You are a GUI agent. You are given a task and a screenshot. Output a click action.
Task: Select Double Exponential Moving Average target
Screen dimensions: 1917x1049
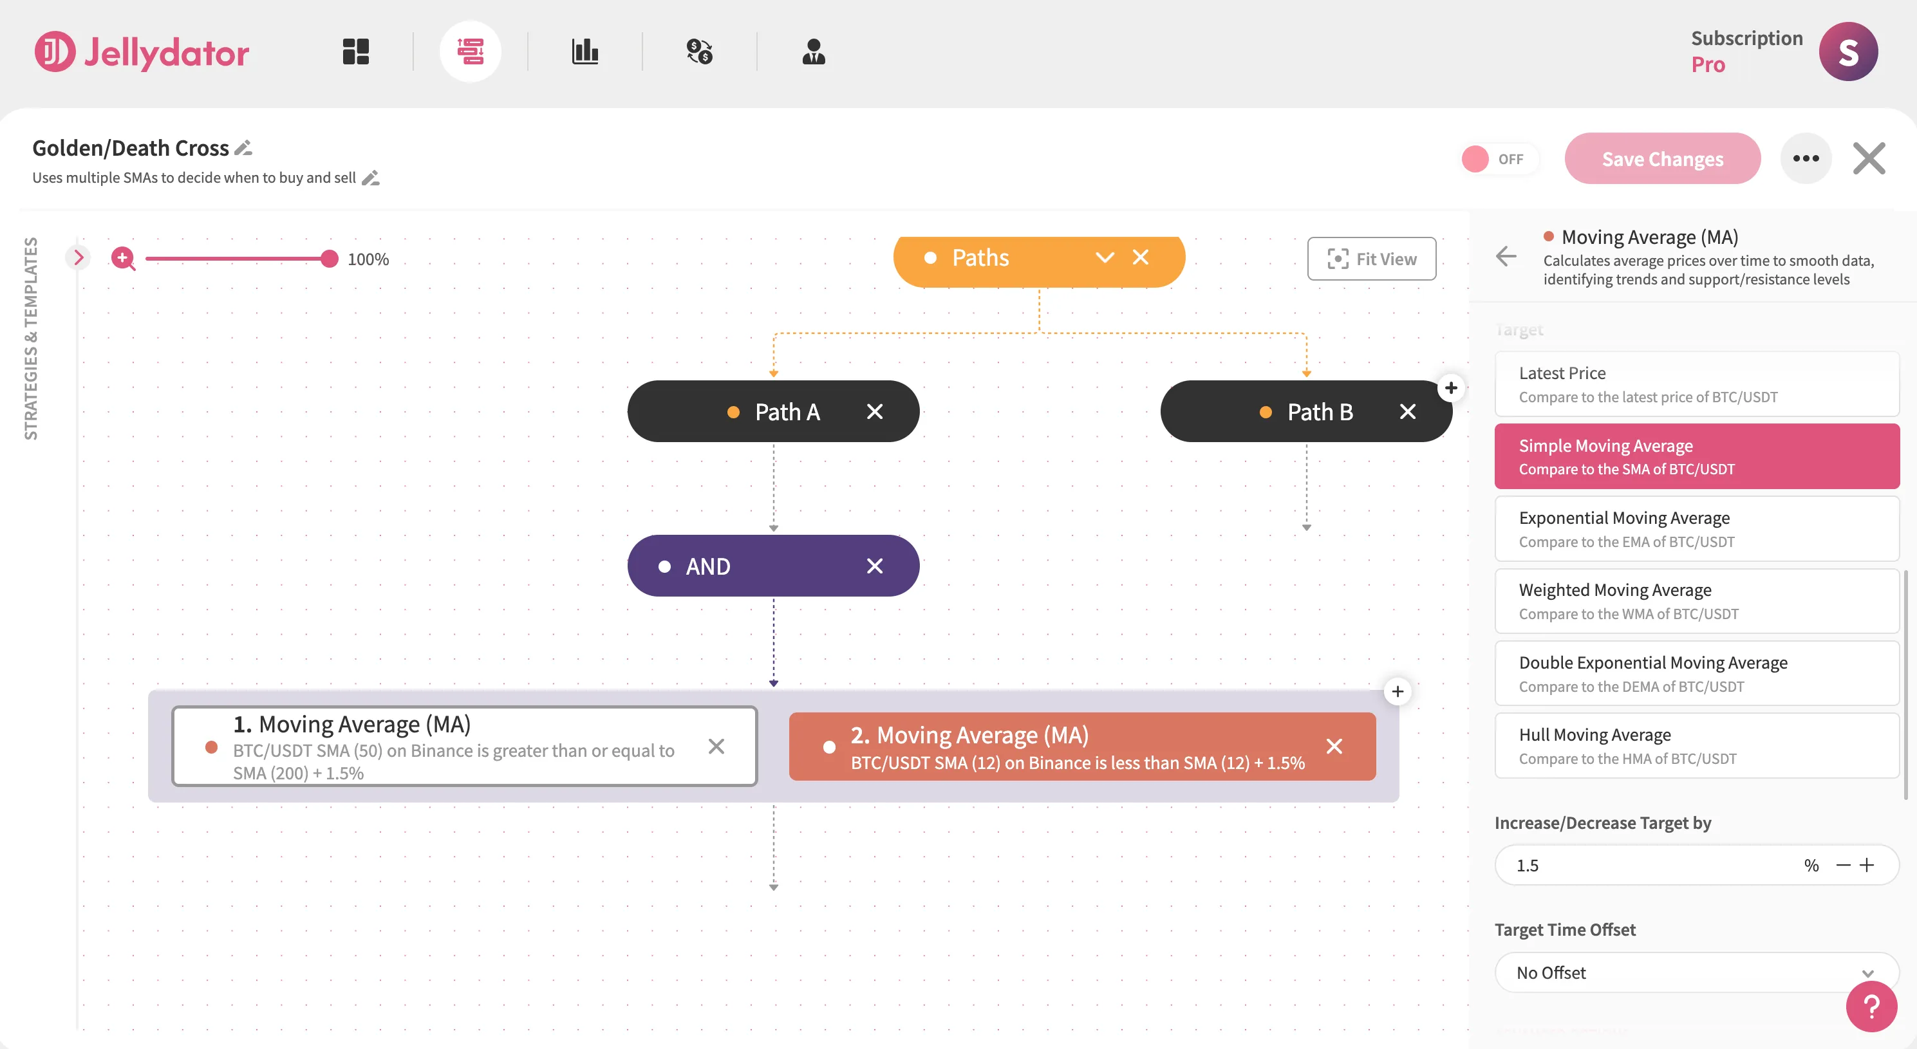pos(1697,673)
